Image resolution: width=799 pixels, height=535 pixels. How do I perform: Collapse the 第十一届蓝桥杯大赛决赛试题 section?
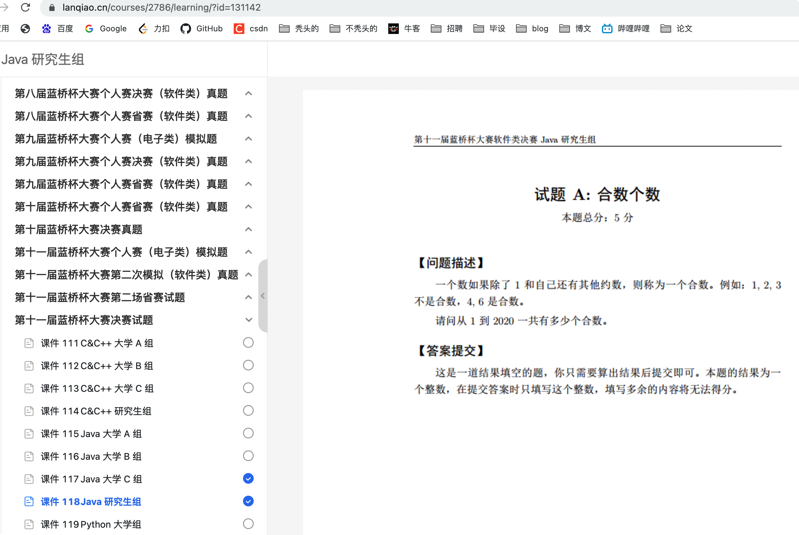tap(249, 320)
